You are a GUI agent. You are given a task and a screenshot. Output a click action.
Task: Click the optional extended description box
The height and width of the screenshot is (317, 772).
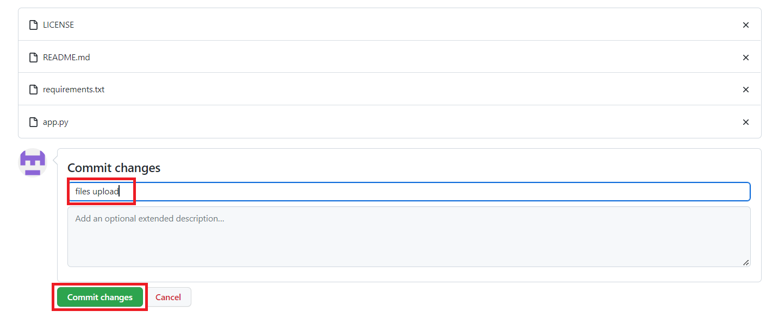point(408,237)
